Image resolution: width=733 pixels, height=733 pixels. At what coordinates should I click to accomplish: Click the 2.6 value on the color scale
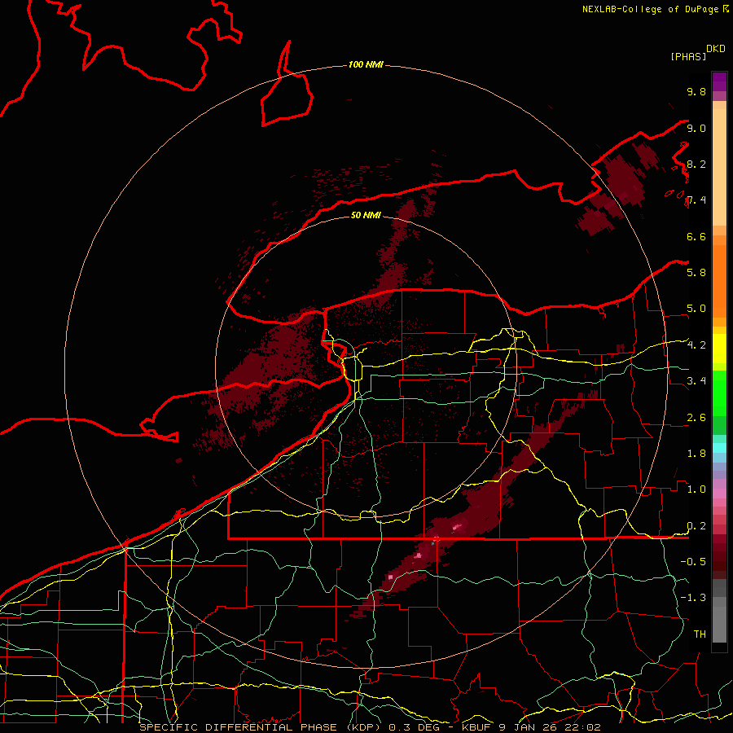click(696, 418)
